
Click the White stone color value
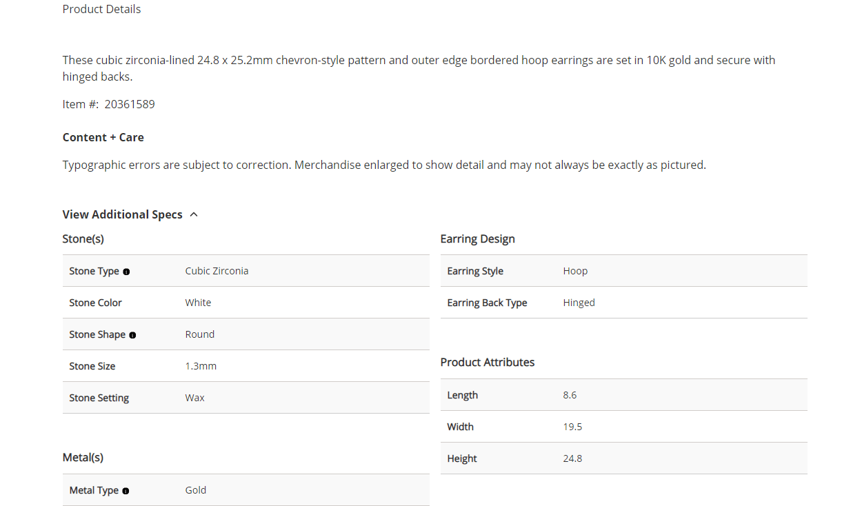[198, 303]
